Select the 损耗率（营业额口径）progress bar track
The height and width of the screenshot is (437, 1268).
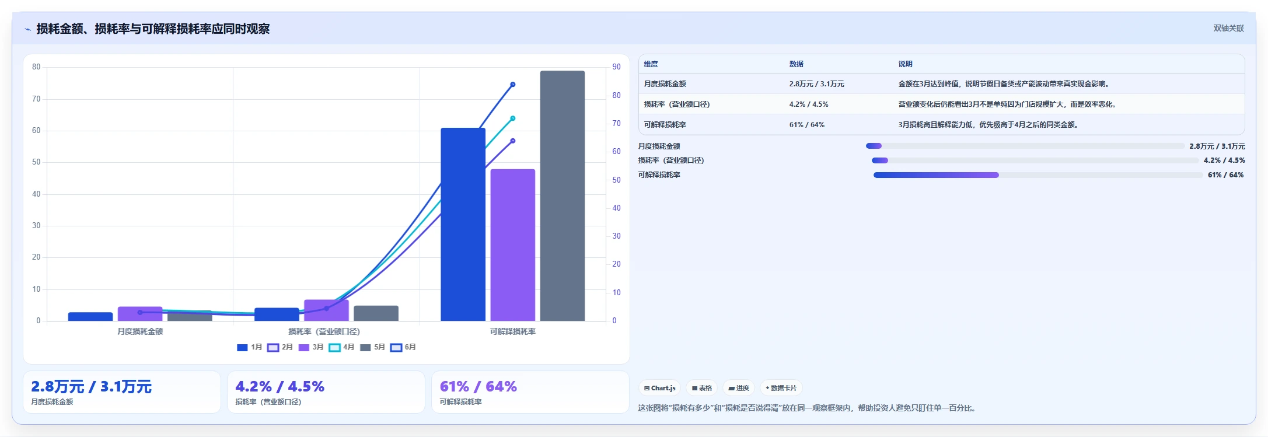tap(1035, 160)
